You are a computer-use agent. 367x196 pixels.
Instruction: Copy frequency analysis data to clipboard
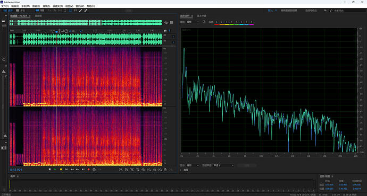click(x=204, y=22)
